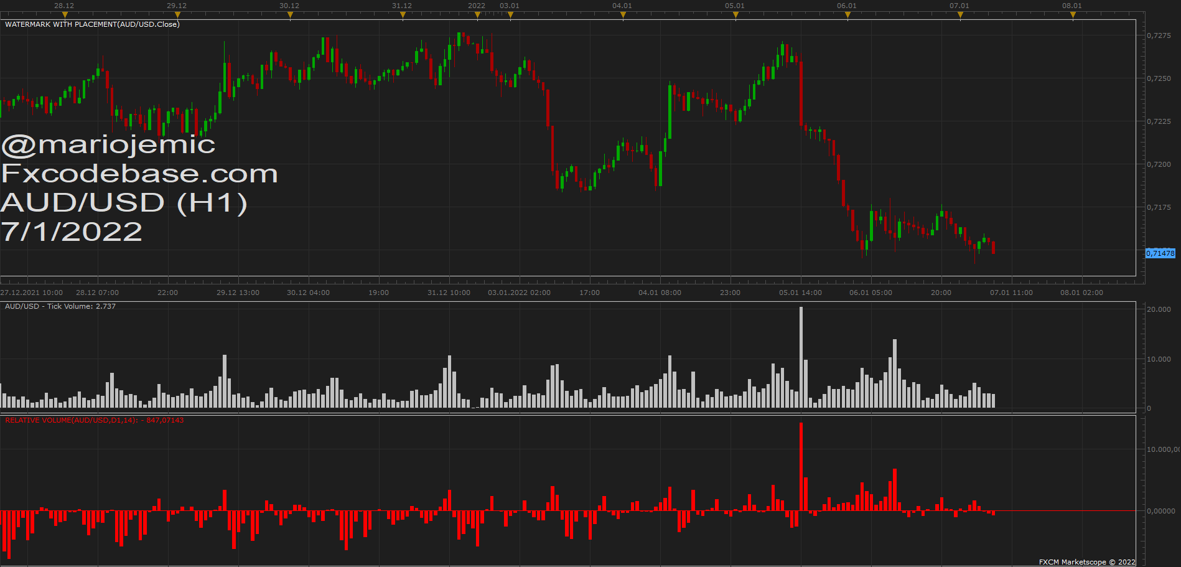1181x567 pixels.
Task: Click the 0,00000 relative volume axis value
Action: click(1161, 511)
